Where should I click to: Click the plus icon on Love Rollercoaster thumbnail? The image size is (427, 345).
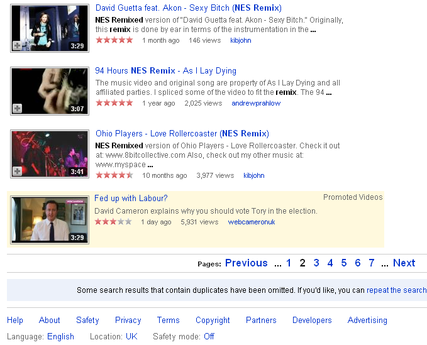coord(18,172)
